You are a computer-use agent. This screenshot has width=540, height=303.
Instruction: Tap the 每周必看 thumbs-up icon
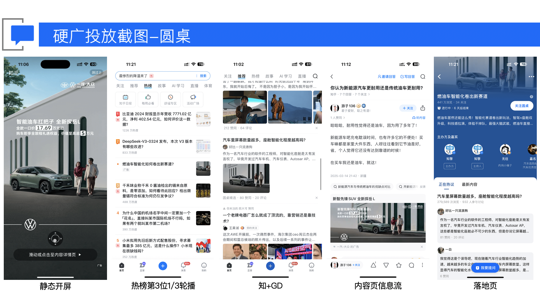tap(148, 97)
